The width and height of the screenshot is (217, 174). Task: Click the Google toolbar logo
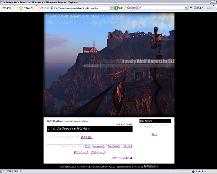click(132, 8)
